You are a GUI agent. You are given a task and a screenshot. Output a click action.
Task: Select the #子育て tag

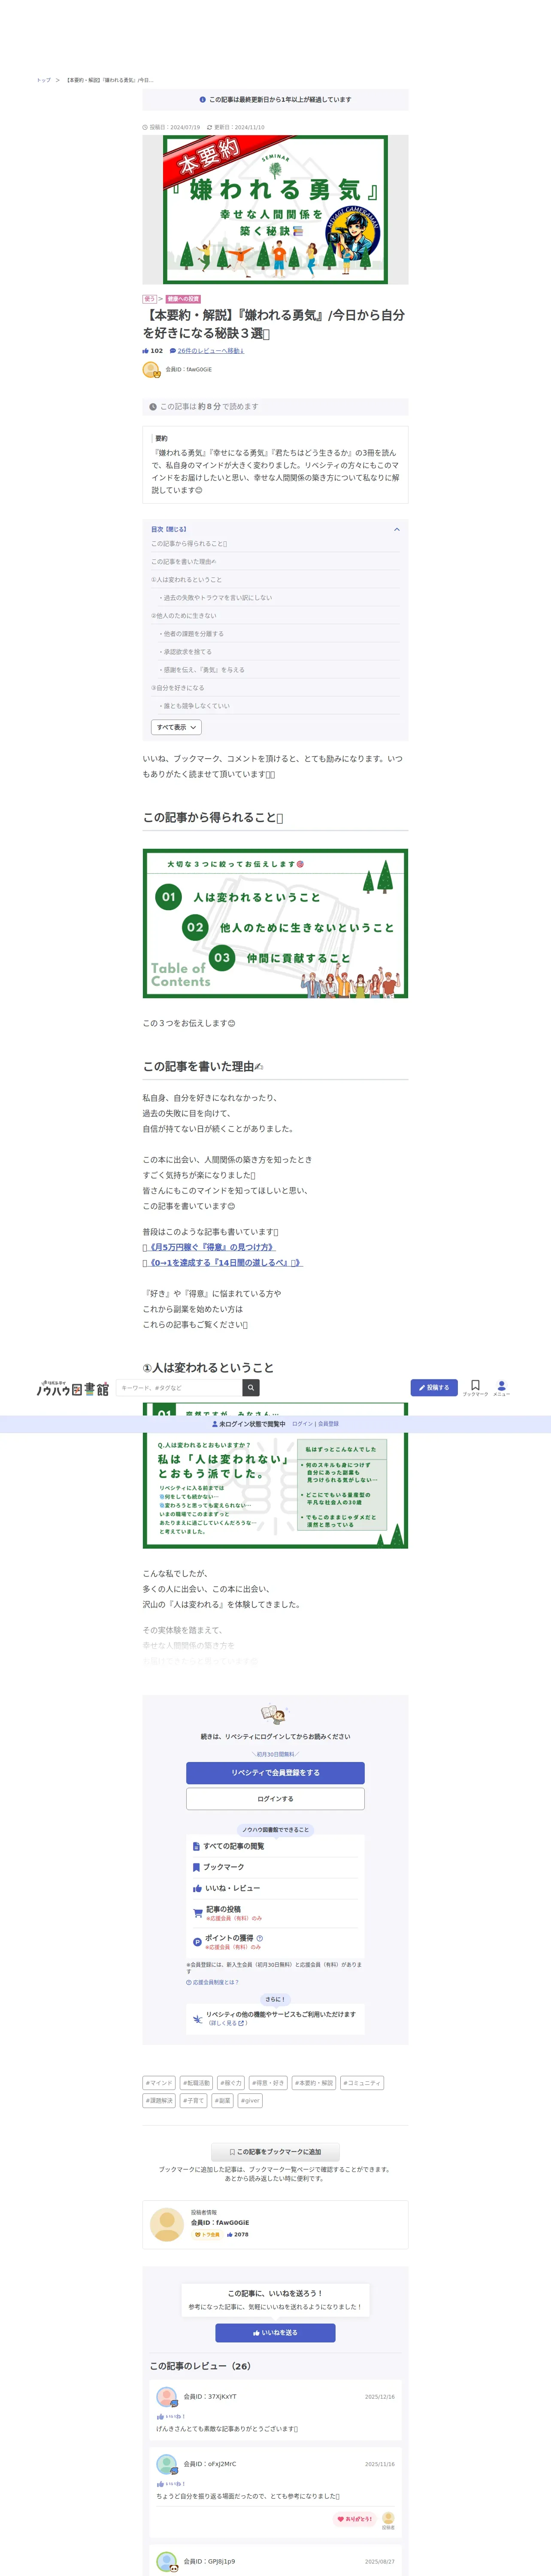194,2101
